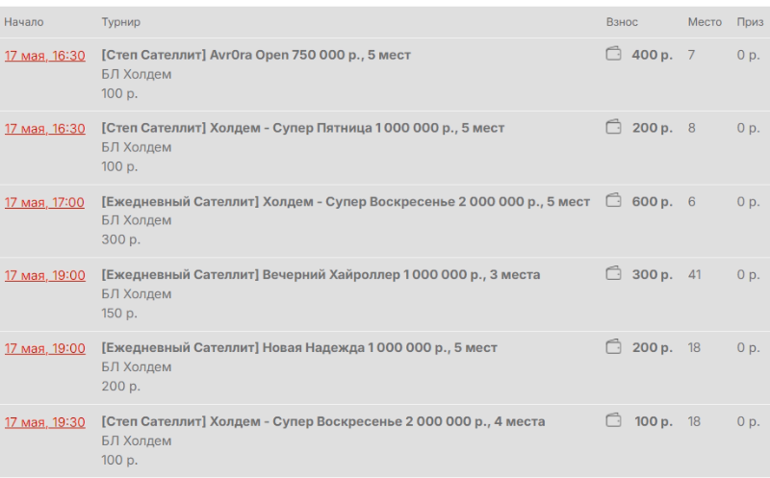Click the Приз column header
The width and height of the screenshot is (770, 478).
click(x=750, y=22)
